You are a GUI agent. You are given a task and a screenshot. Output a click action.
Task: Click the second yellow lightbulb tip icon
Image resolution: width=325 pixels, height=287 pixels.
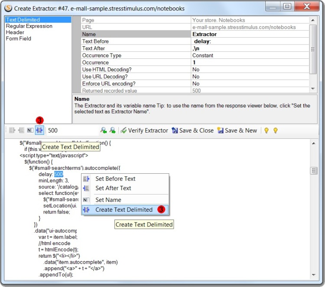(x=276, y=131)
